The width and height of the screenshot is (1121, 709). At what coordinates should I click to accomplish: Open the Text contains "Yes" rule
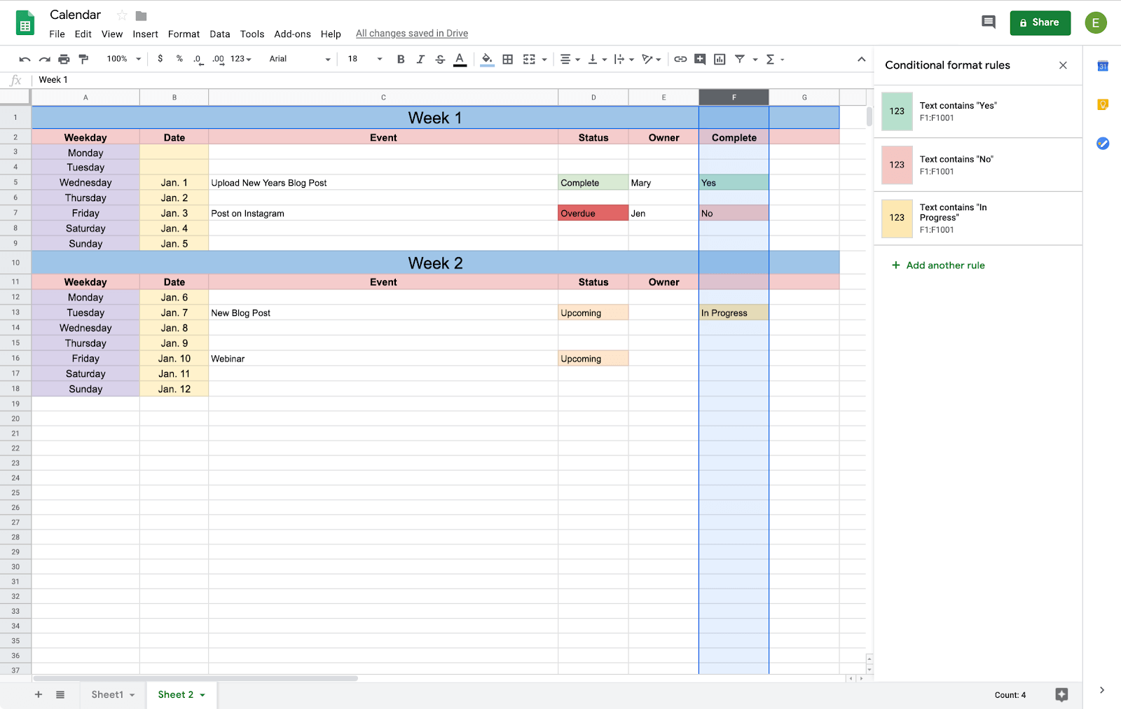click(x=978, y=111)
